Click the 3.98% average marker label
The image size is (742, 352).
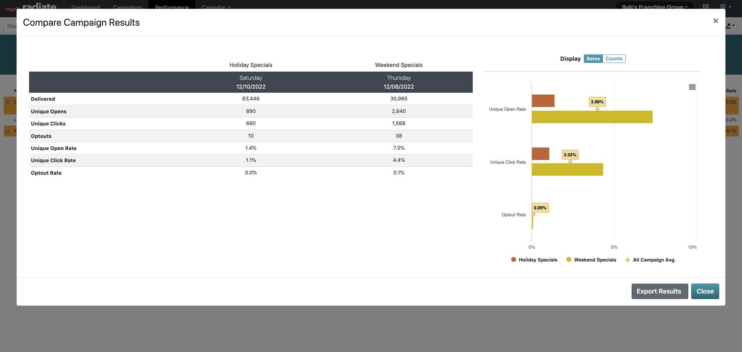point(597,102)
